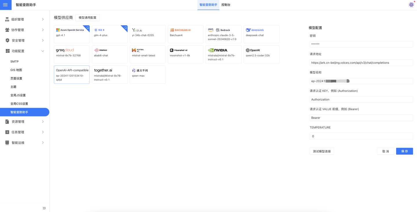Select the Azure OpenAI Service provider card
Viewport: 417px width, 212px height.
coord(72,34)
